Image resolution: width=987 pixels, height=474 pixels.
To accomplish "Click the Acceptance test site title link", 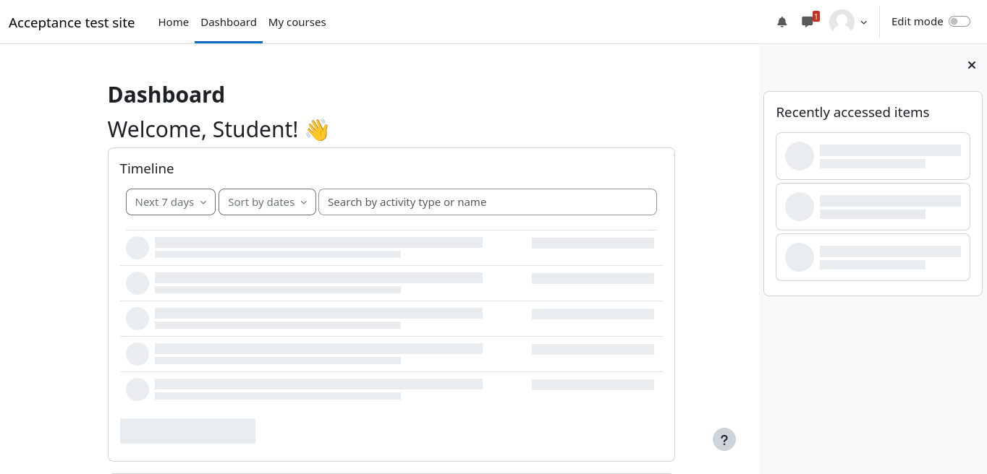I will click(x=72, y=22).
